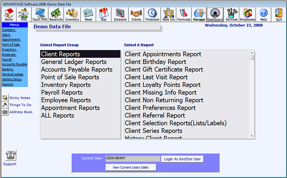Open the Inventory forklift icon
Image resolution: width=287 pixels, height=178 pixels.
[72, 15]
